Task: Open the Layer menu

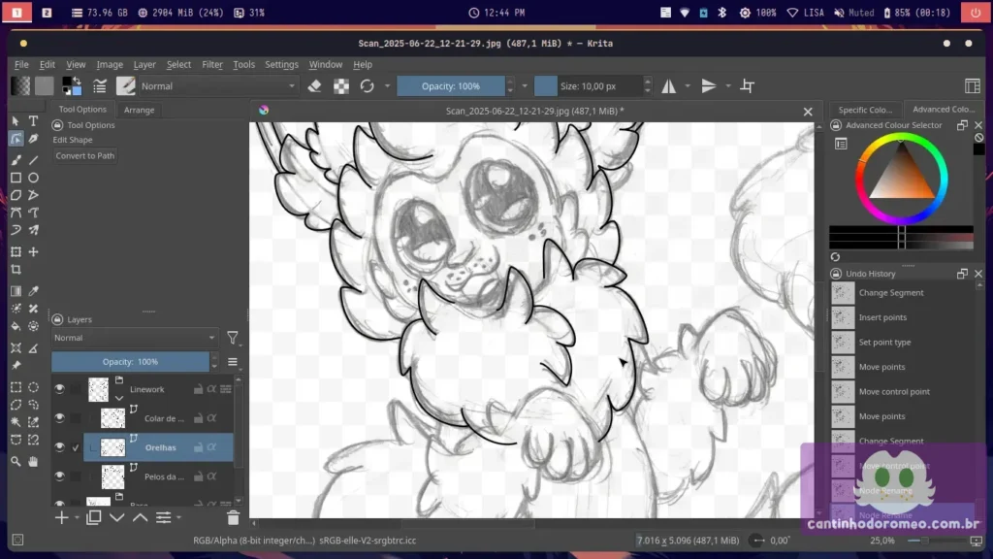Action: 144,65
